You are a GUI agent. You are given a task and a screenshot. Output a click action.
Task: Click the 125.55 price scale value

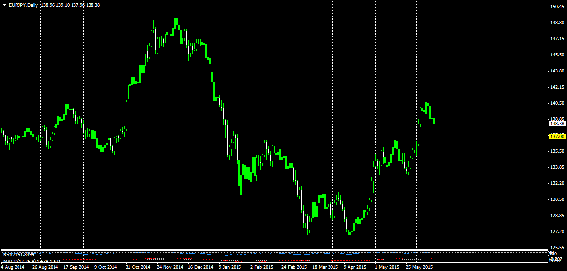click(x=558, y=248)
